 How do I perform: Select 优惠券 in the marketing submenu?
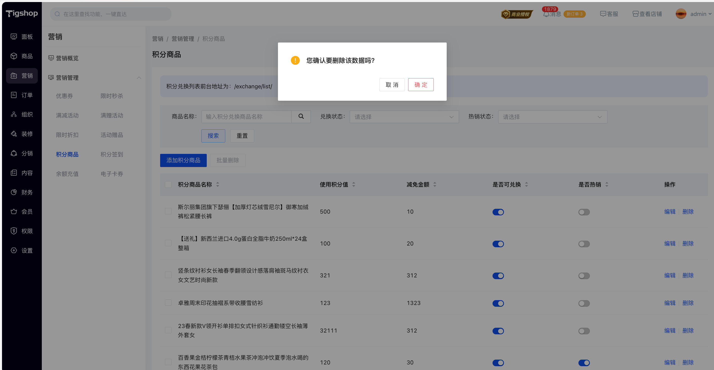tap(64, 96)
